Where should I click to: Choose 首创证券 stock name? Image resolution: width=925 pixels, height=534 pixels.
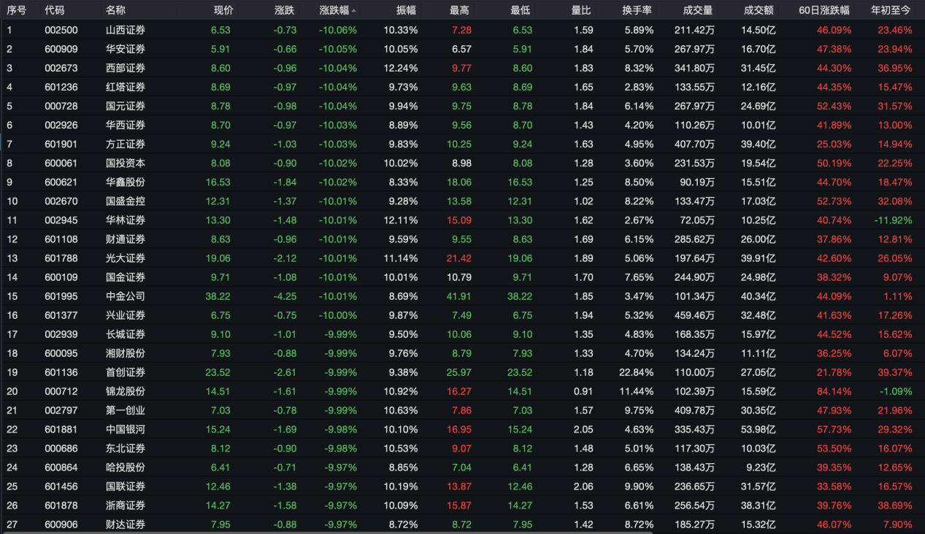tap(126, 371)
